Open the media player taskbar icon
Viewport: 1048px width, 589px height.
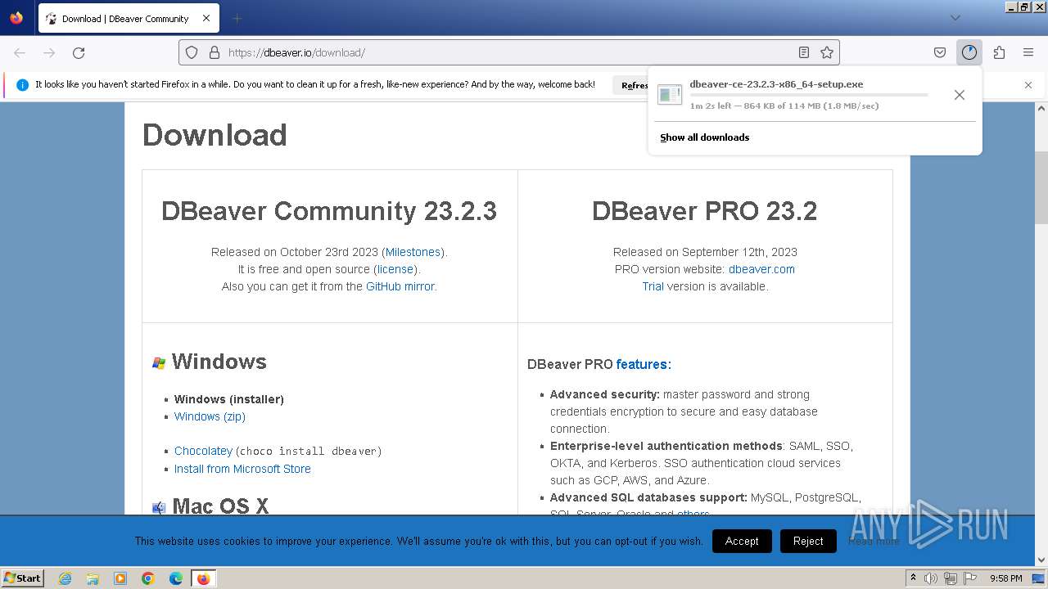tap(120, 578)
